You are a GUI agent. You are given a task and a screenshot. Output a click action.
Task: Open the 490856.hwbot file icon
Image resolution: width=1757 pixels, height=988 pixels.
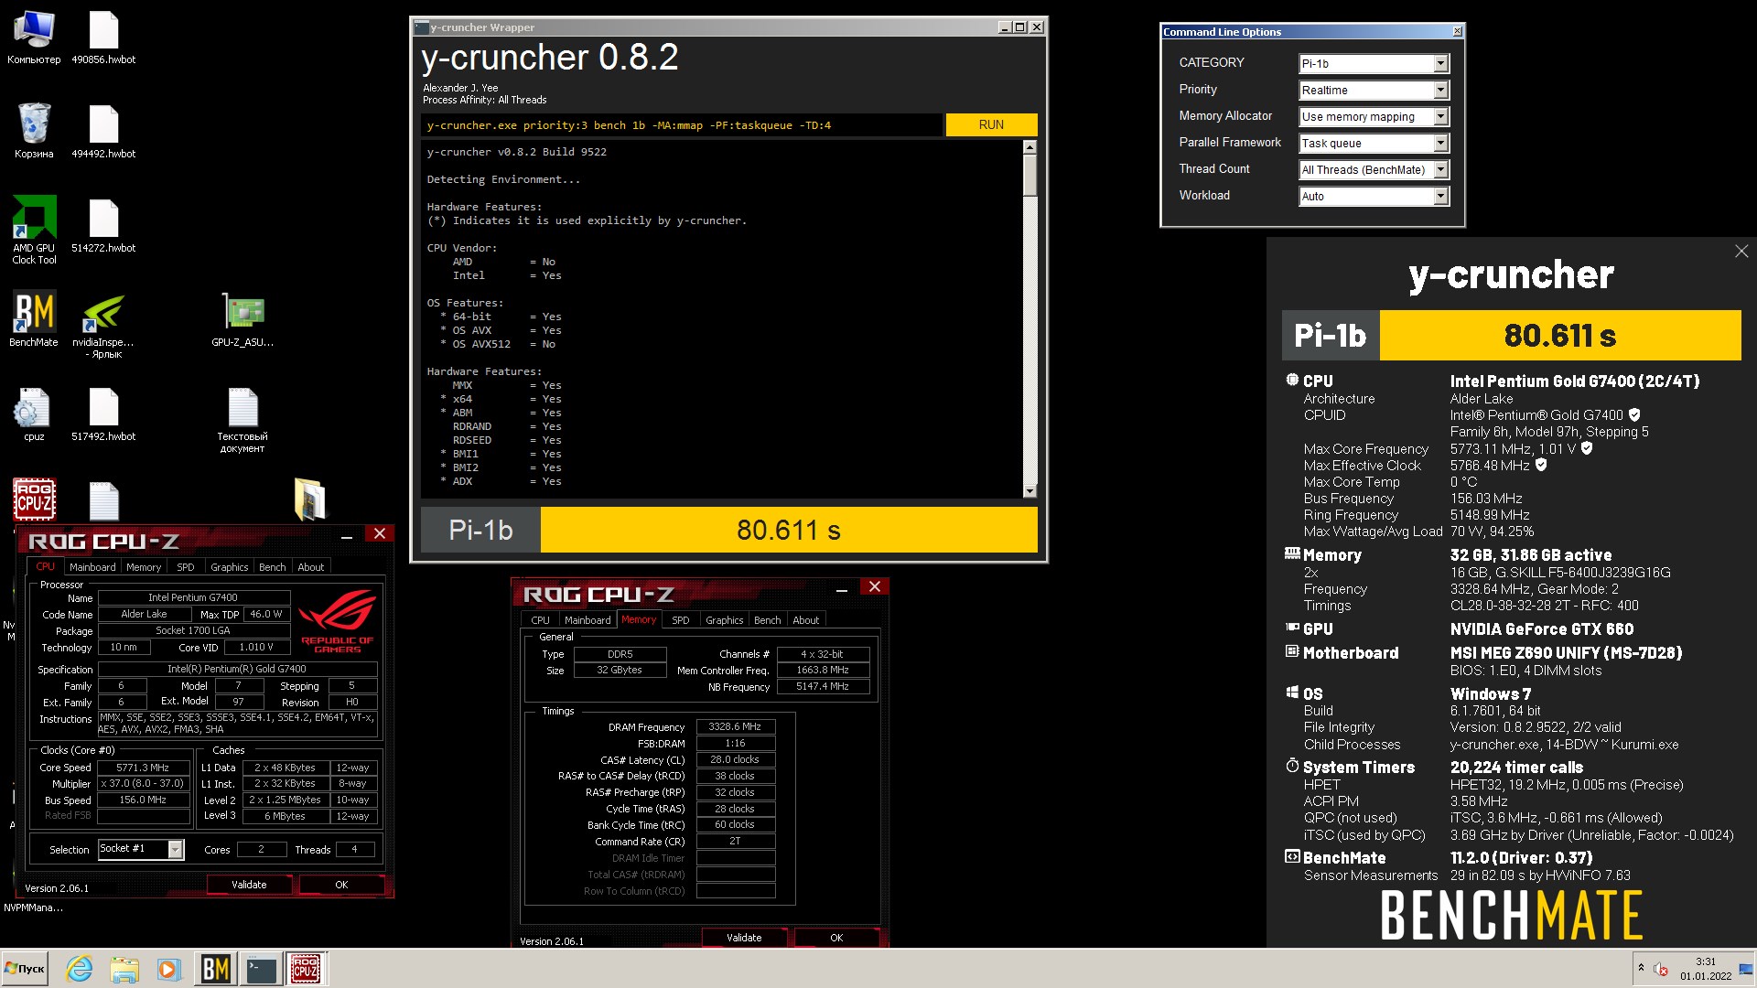click(103, 38)
